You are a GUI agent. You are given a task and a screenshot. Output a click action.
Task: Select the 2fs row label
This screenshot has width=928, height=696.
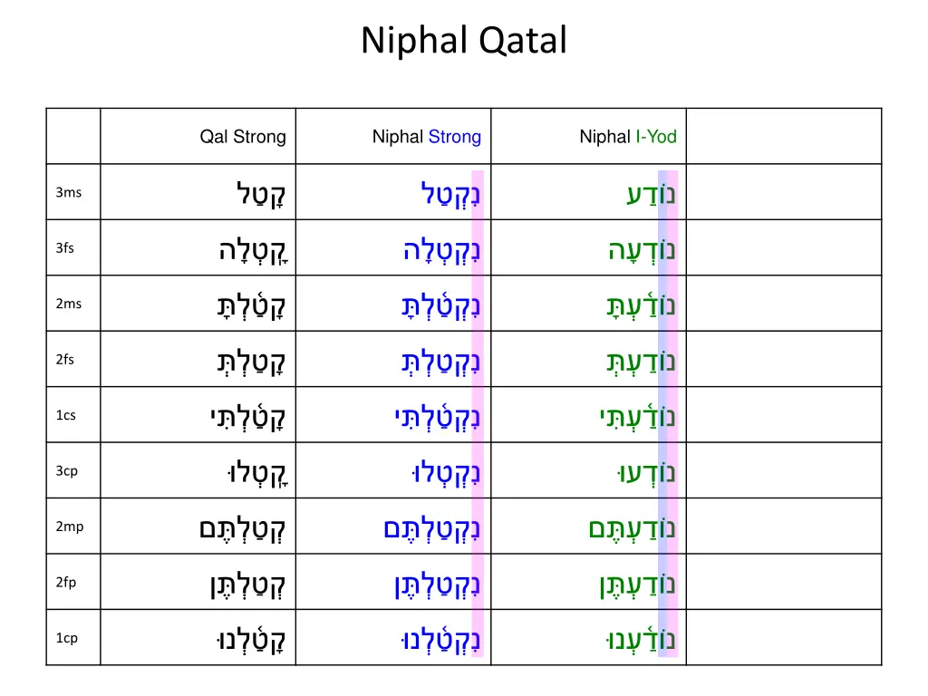[64, 360]
